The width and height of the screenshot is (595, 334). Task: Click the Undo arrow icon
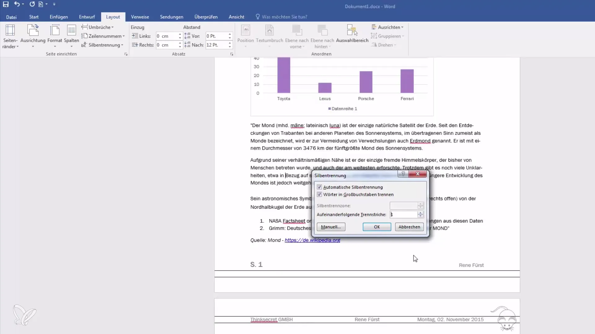[17, 4]
